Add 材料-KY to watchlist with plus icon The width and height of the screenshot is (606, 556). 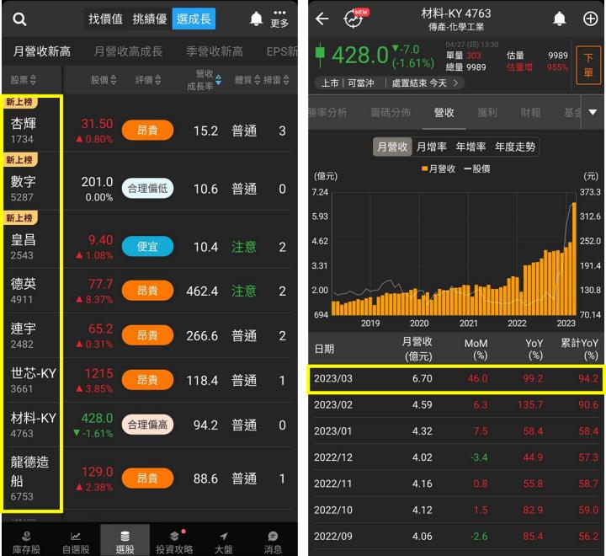[x=590, y=19]
